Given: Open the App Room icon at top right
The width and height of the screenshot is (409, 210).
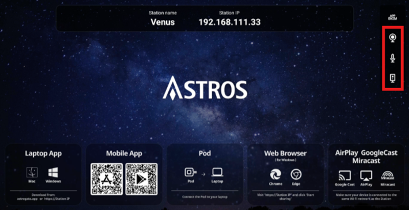Looking at the screenshot, I should pos(392,17).
